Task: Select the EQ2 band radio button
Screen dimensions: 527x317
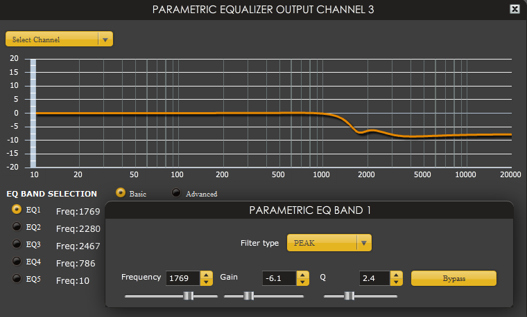Action: pyautogui.click(x=17, y=226)
